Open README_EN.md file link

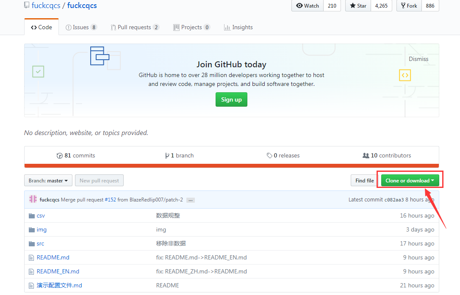tap(58, 272)
